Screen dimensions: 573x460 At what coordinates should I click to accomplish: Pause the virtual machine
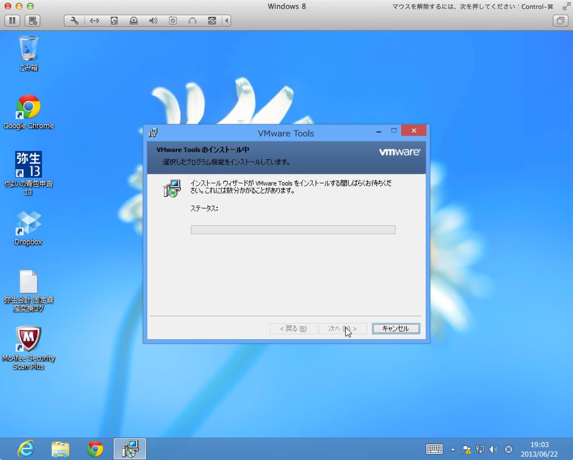click(12, 20)
